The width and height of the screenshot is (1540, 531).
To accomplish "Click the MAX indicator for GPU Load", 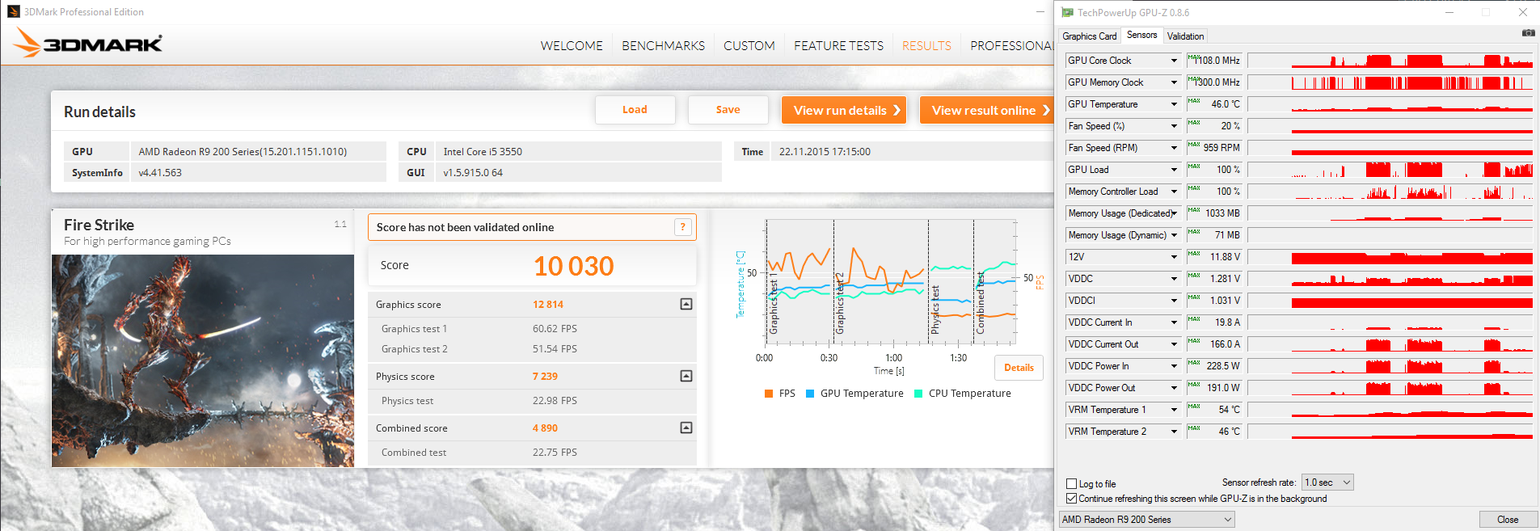I will pyautogui.click(x=1193, y=166).
